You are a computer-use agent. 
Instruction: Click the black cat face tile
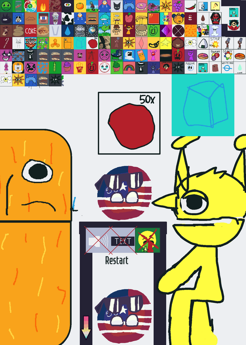(x=117, y=6)
